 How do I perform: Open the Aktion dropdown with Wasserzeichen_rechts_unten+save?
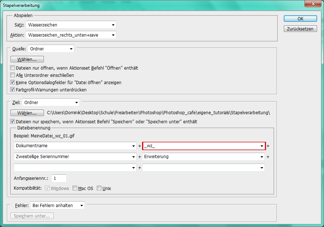point(71,35)
